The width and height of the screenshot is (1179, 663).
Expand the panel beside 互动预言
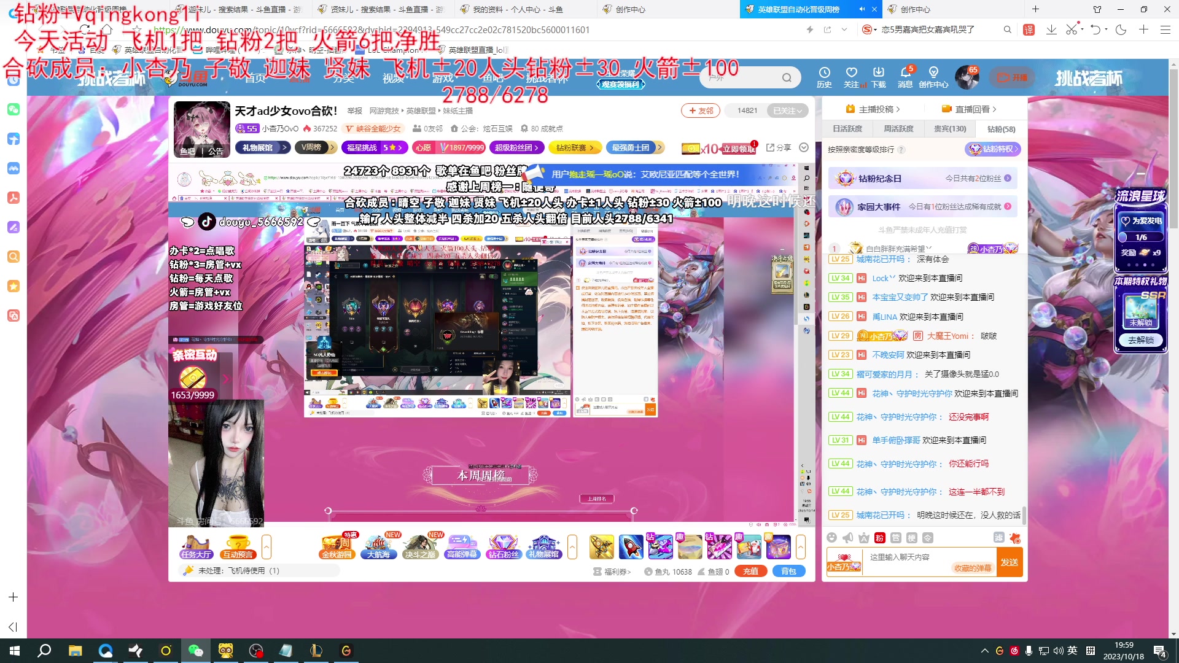coord(267,546)
